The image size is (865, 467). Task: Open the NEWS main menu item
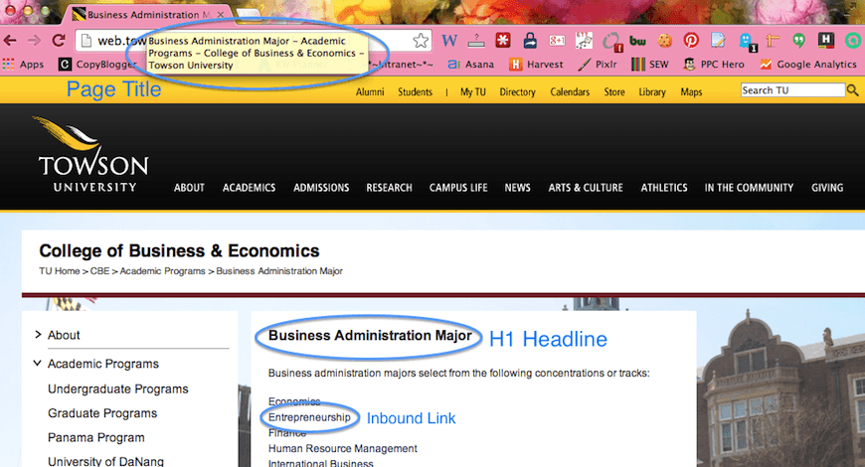517,188
